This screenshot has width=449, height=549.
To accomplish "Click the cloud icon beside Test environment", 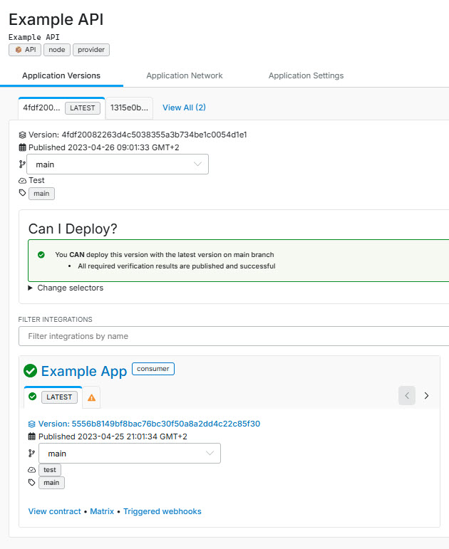I will [x=22, y=181].
